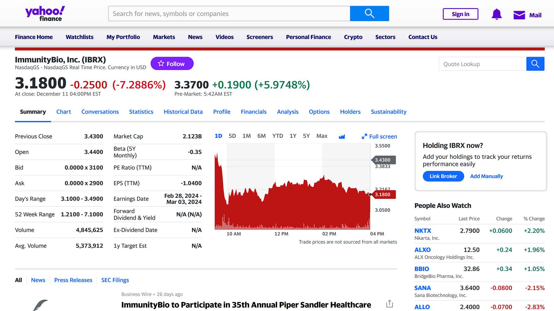
Task: Click the Volume value 4,845,625
Action: click(89, 230)
